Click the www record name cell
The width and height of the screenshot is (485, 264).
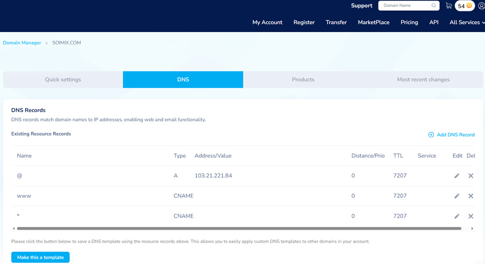point(24,196)
